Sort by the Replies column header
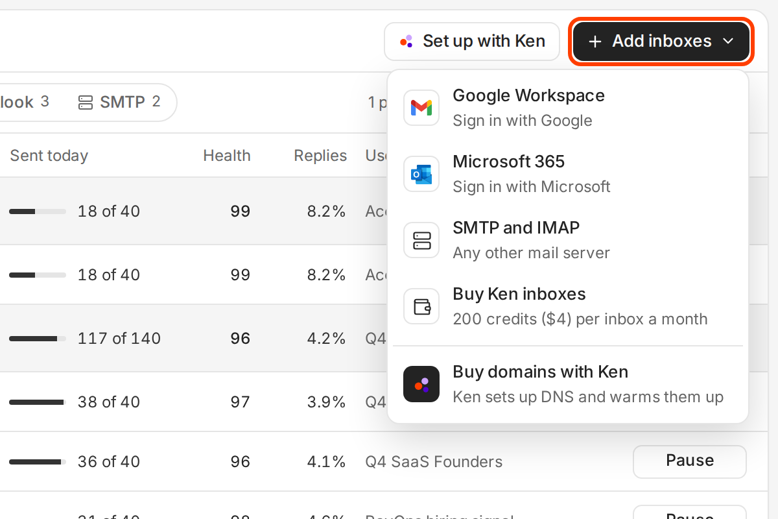The height and width of the screenshot is (519, 778). [x=320, y=156]
